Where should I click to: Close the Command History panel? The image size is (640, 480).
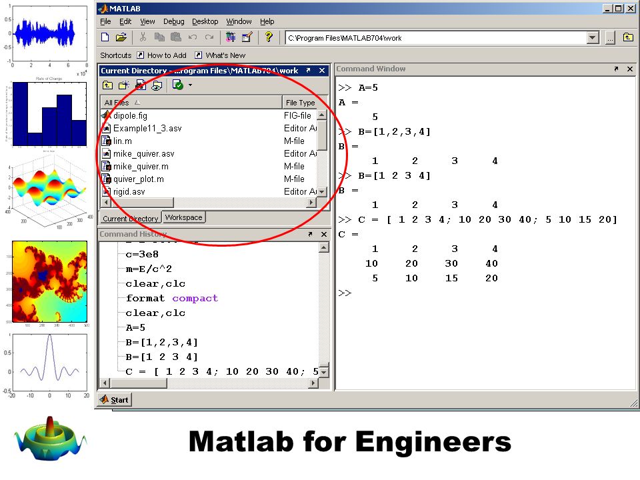pos(324,234)
